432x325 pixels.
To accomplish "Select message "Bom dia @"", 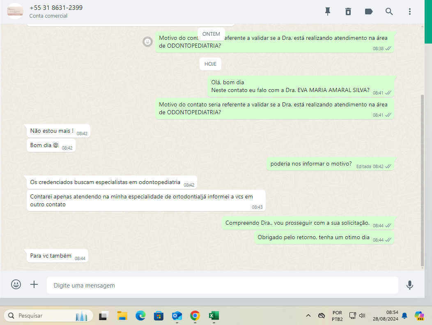I will [51, 145].
